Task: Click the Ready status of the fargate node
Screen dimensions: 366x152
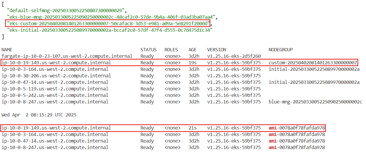Action: pyautogui.click(x=147, y=56)
